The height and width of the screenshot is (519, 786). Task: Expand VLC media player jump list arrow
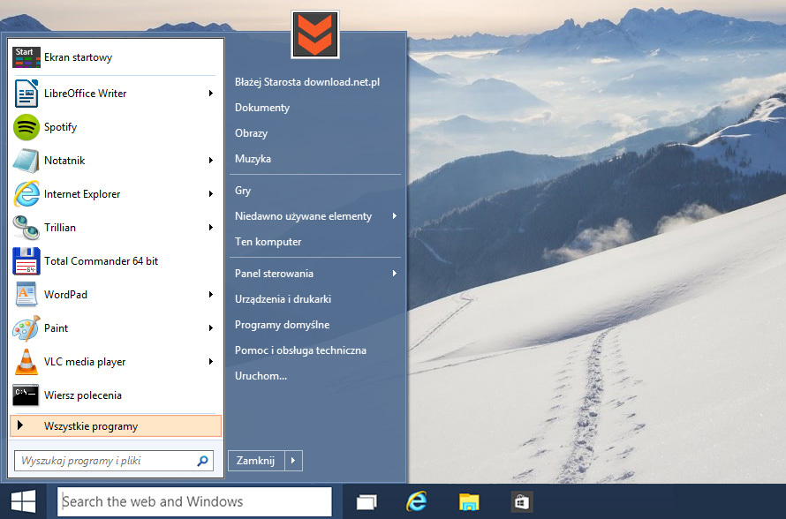pyautogui.click(x=211, y=362)
